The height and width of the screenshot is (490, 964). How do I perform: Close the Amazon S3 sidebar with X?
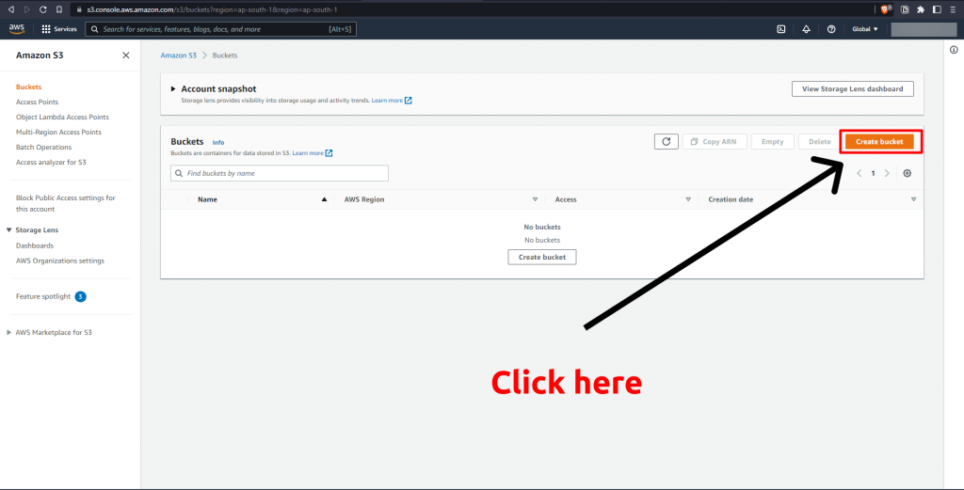tap(126, 55)
